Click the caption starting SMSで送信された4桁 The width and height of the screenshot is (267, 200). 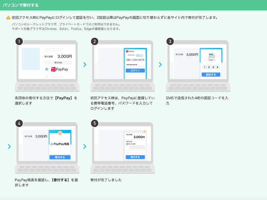click(197, 101)
